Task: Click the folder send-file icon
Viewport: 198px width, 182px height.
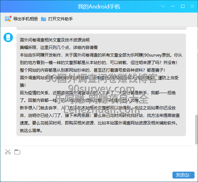Action: [17, 152]
